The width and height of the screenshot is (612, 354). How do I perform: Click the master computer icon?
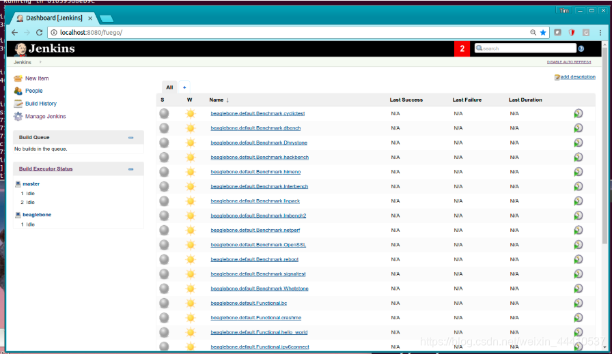coord(18,183)
